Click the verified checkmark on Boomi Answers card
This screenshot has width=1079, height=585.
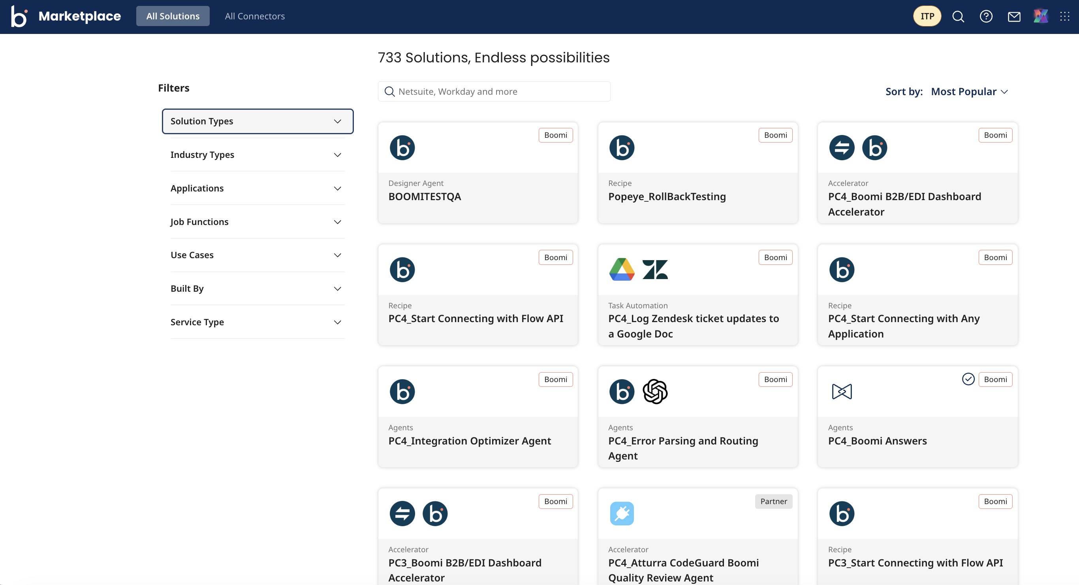click(x=968, y=379)
